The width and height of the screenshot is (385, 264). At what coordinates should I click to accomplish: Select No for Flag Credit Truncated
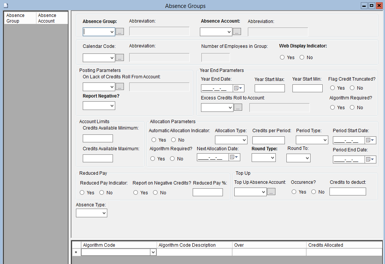coord(352,88)
